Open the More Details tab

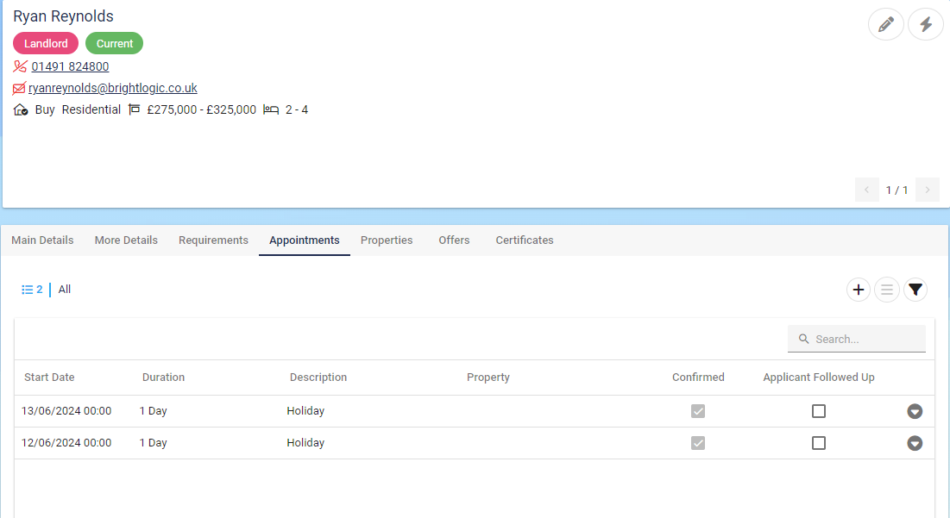126,240
